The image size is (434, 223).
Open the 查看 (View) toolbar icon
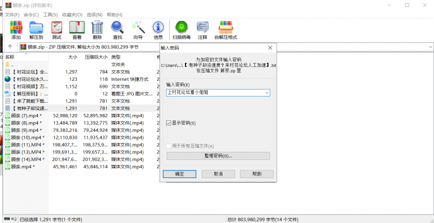click(x=77, y=29)
